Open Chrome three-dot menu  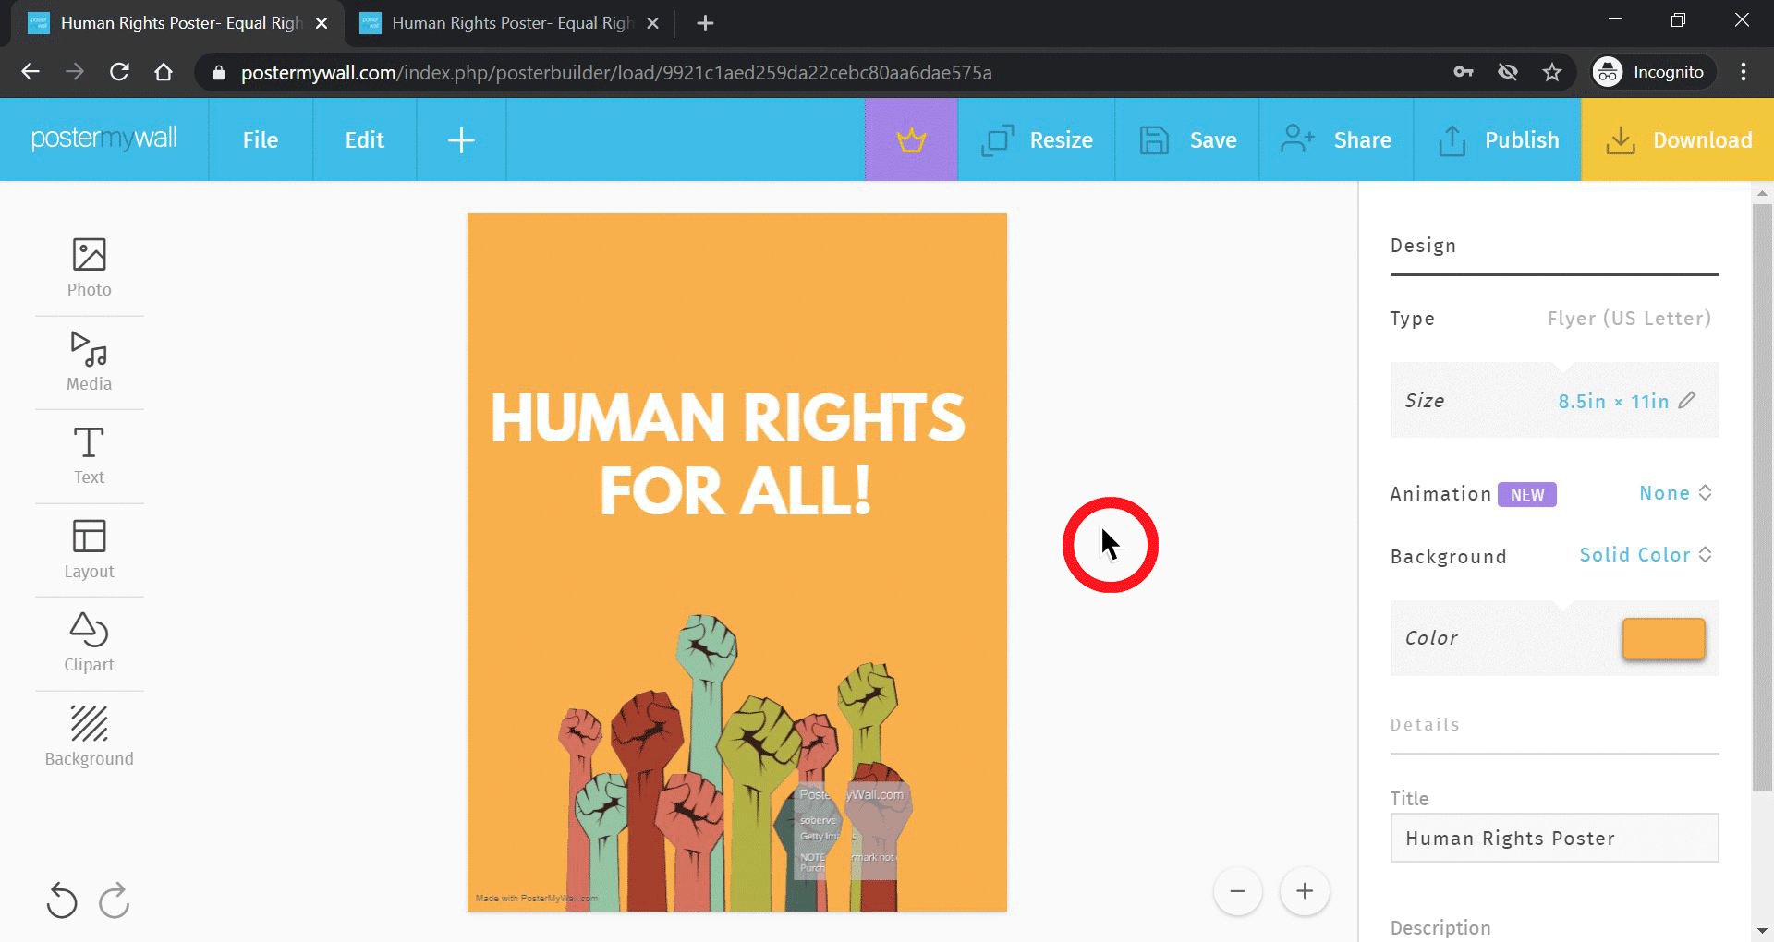click(1744, 72)
